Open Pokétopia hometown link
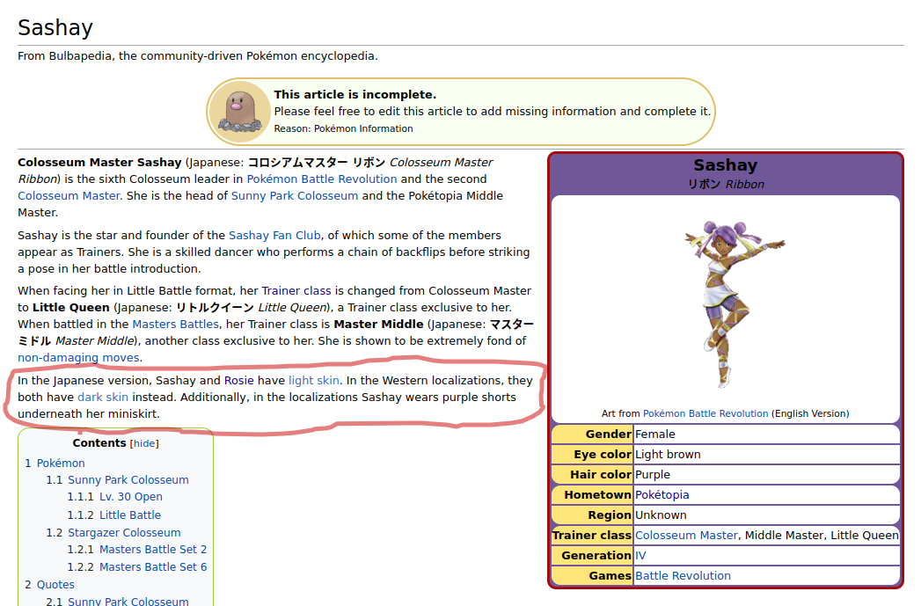Screen dimensions: 921x606 pos(662,495)
